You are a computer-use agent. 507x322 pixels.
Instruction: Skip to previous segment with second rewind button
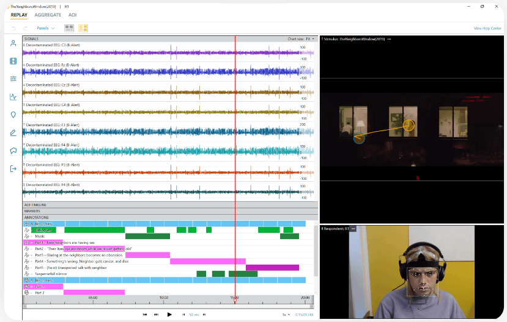156,315
